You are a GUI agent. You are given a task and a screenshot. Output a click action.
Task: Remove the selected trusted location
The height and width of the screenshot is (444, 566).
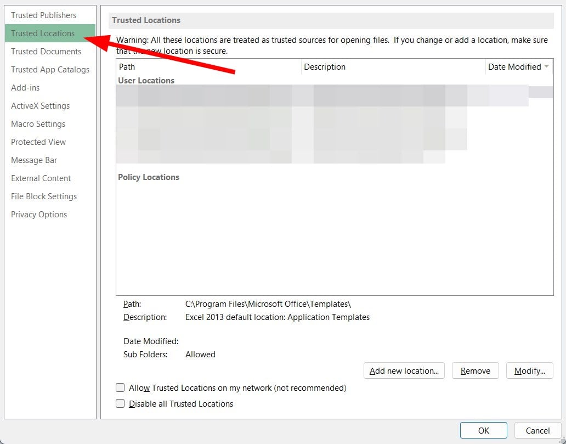[x=475, y=370]
